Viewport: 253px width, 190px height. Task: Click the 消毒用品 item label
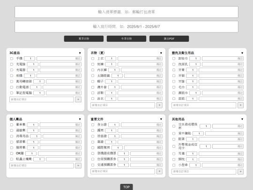tap(22, 136)
